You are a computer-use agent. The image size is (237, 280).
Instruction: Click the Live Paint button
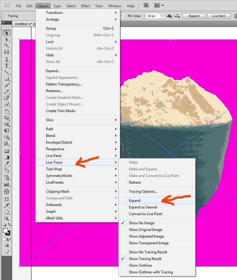click(x=219, y=16)
